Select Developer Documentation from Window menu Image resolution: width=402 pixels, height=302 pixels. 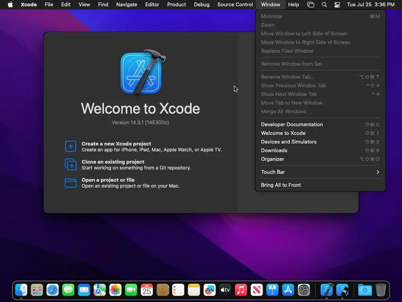click(320, 125)
